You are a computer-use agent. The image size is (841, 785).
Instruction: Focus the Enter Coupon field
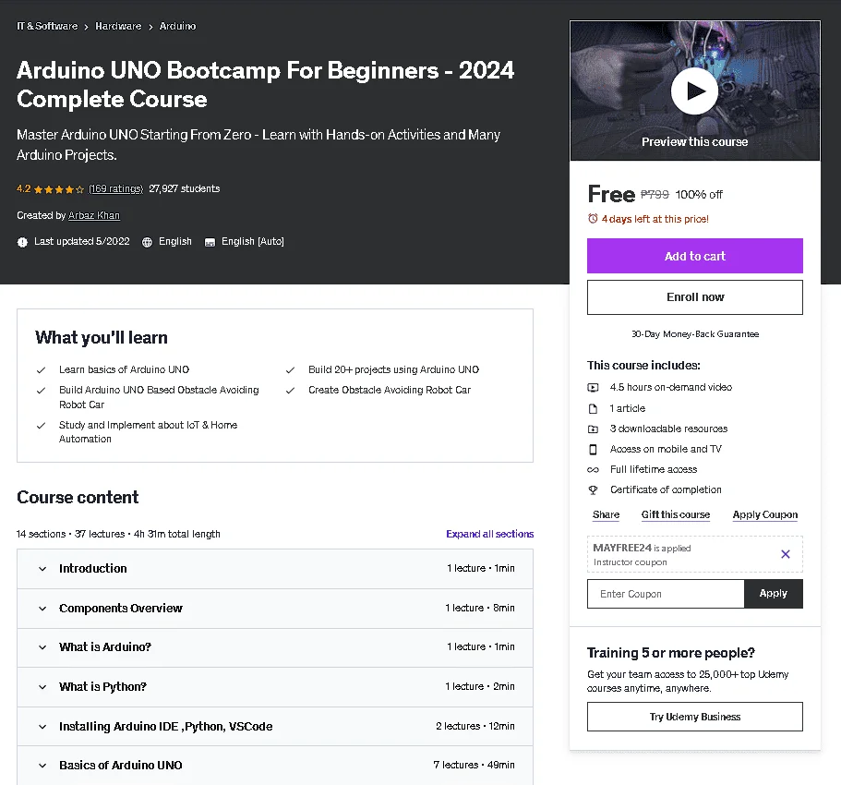pyautogui.click(x=666, y=594)
